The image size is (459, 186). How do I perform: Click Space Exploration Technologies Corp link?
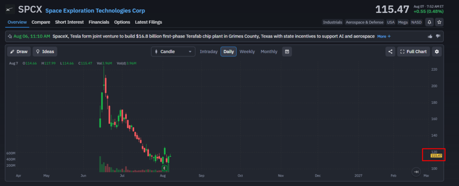[x=95, y=11]
